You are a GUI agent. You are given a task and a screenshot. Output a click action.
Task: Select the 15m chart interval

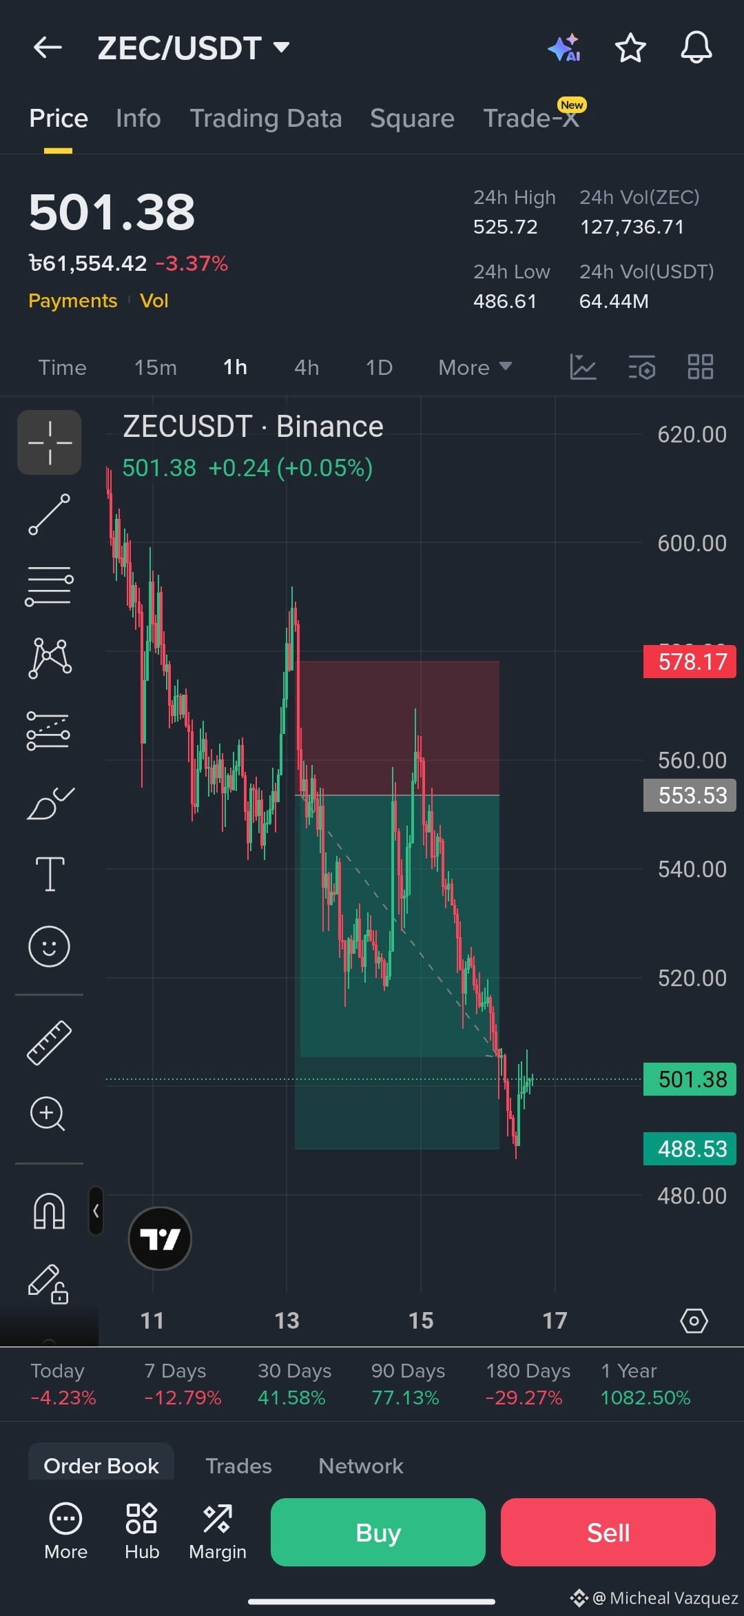point(156,367)
